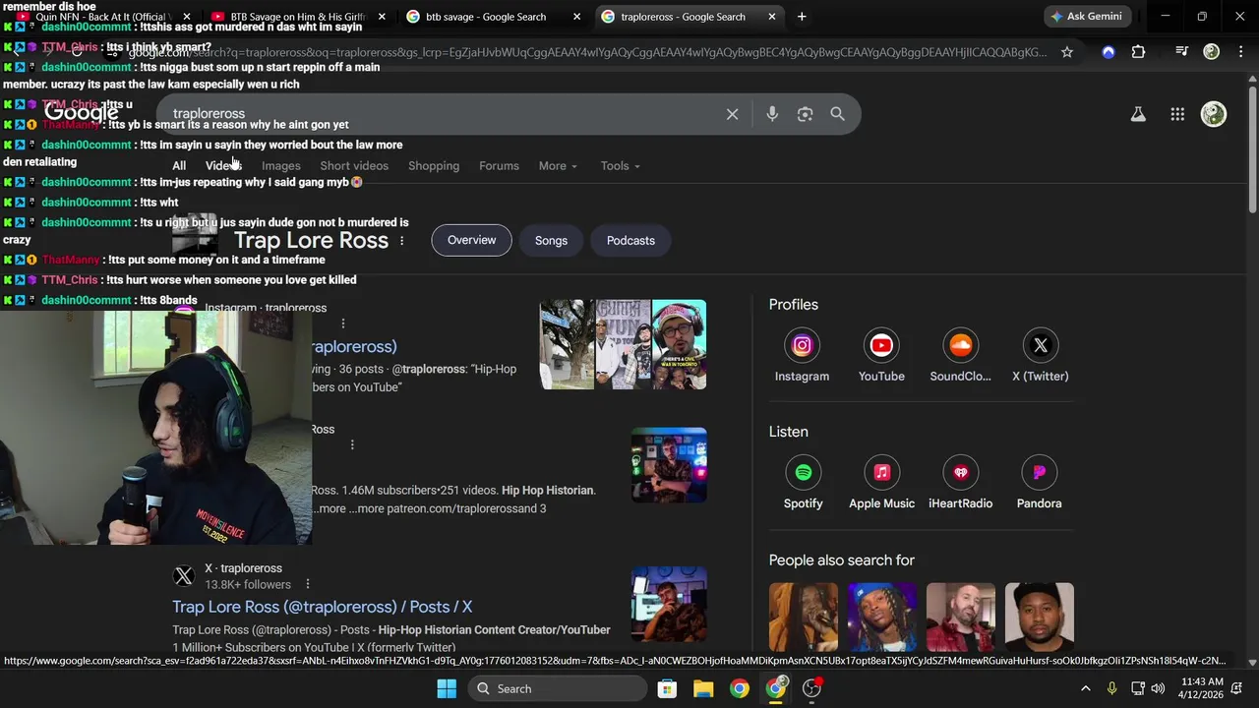Viewport: 1259px width, 708px height.
Task: Expand the More filters dropdown
Action: point(558,166)
